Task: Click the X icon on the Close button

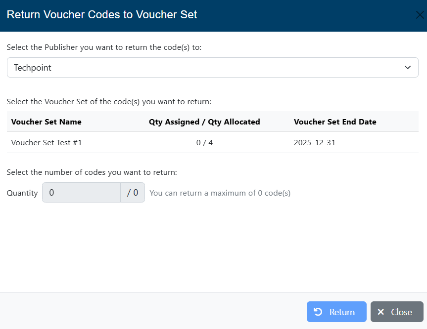Action: (380, 312)
